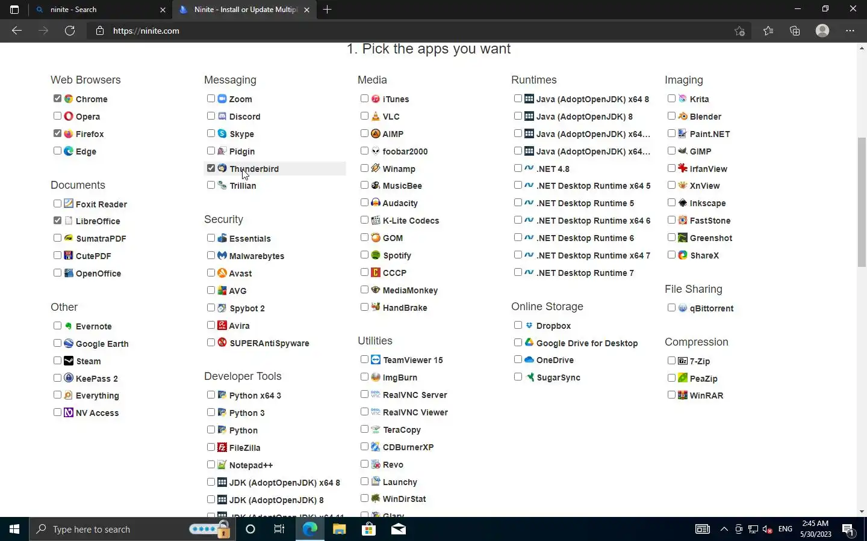Uncheck the LibreOffice checkbox
Screen dimensions: 867x541
pos(57,221)
